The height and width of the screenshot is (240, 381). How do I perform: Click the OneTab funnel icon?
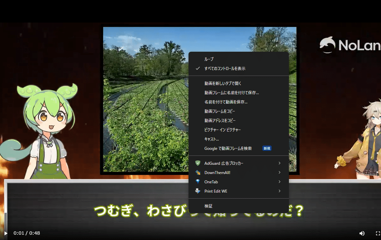click(x=198, y=182)
